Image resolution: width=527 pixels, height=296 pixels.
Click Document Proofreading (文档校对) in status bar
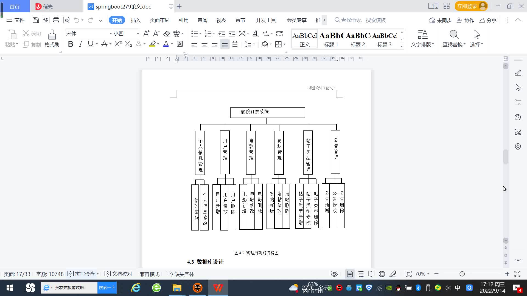pyautogui.click(x=119, y=274)
